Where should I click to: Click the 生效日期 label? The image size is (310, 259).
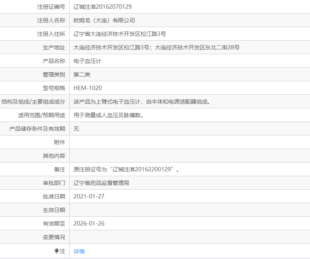(x=54, y=210)
